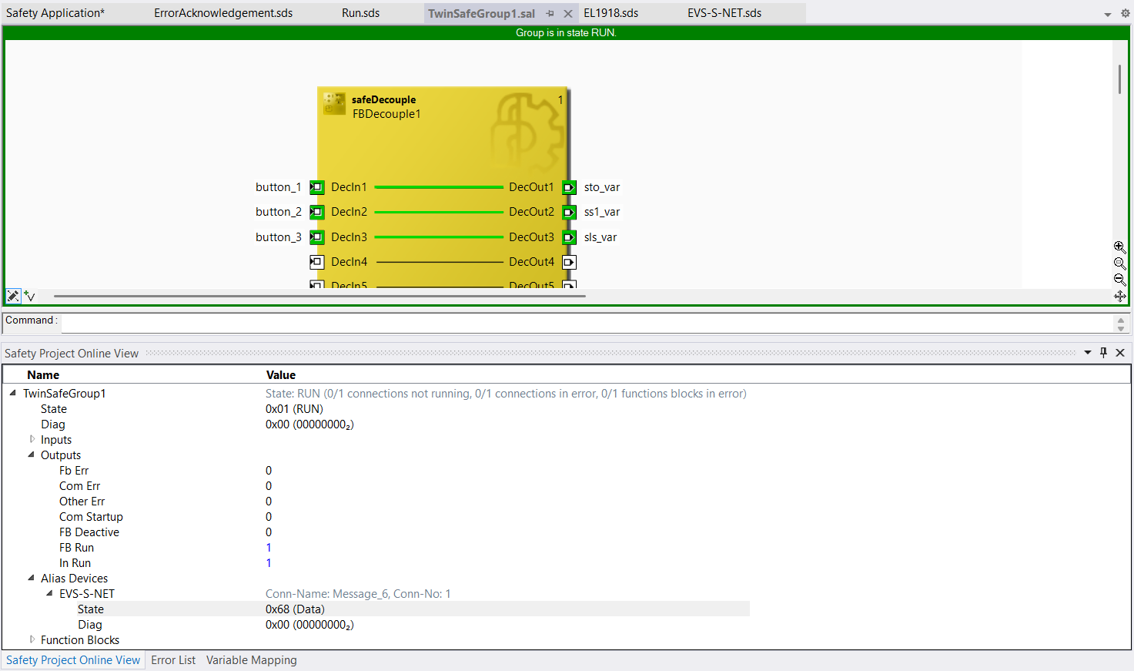Screen dimensions: 1134x671
Task: Select the button_2 input variable label
Action: (x=279, y=212)
